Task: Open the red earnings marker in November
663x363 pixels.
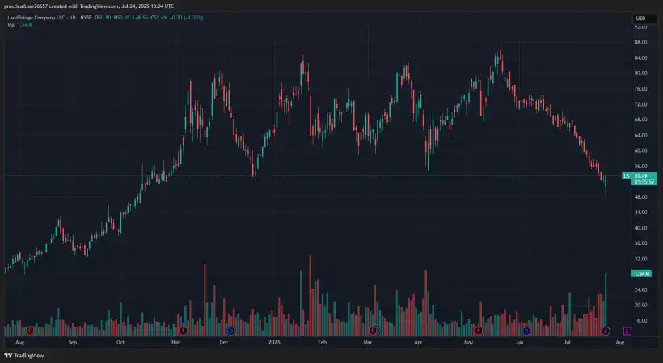Action: 184,331
